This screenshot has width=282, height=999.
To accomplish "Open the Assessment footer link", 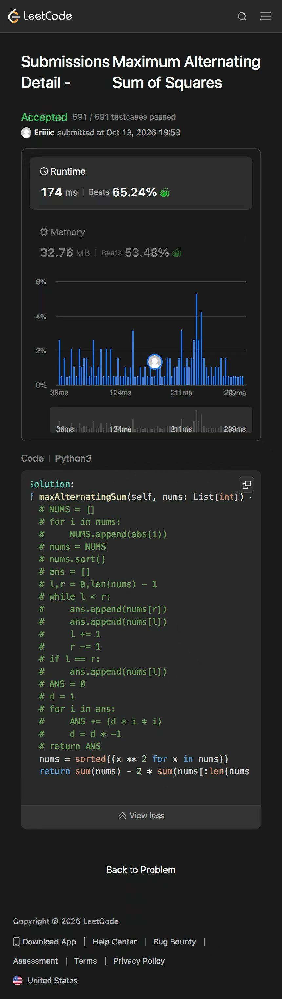I will [x=35, y=961].
